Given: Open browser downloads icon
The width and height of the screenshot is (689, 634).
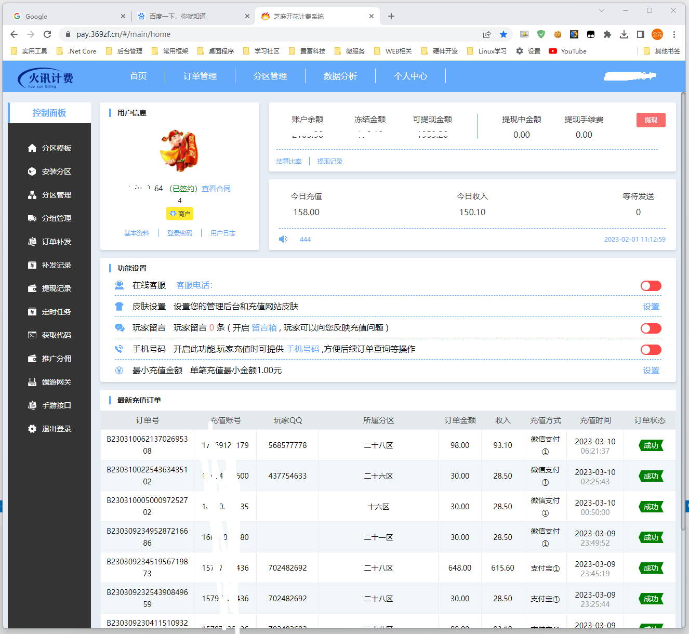Looking at the screenshot, I should coord(624,34).
